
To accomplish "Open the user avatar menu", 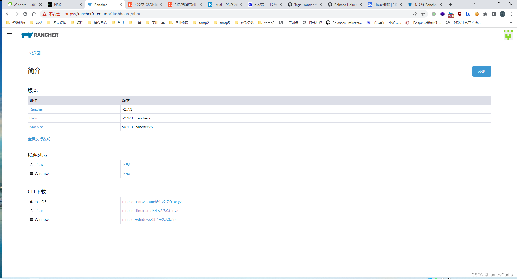I will coord(508,35).
